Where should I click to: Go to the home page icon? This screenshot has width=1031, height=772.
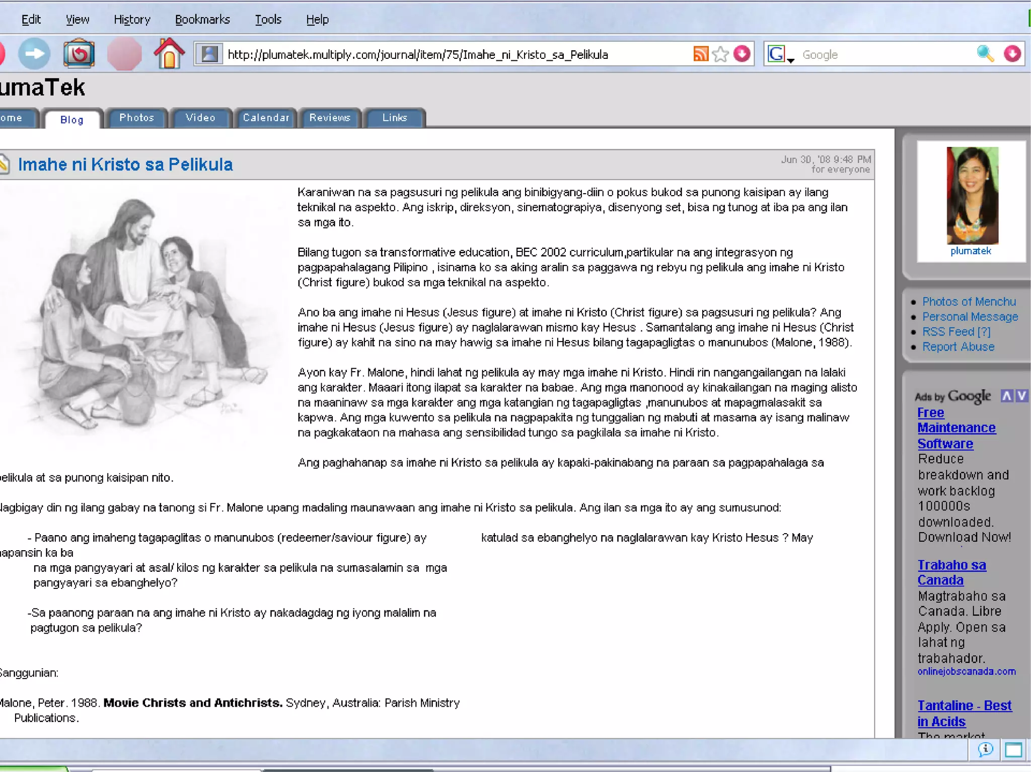pyautogui.click(x=169, y=53)
